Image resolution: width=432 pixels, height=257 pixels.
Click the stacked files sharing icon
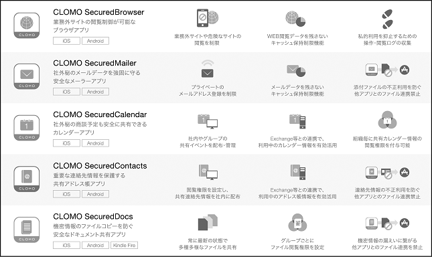coord(208,222)
